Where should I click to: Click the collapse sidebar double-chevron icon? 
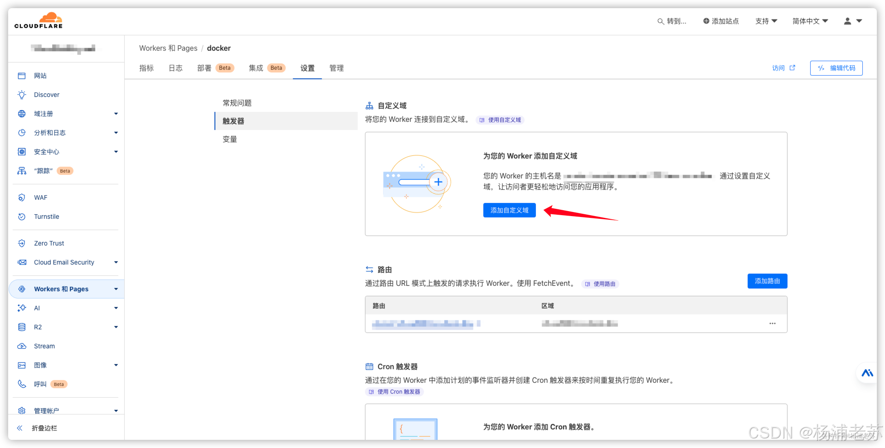(19, 428)
